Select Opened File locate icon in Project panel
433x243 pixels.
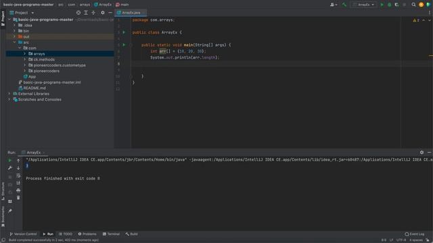coord(78,13)
